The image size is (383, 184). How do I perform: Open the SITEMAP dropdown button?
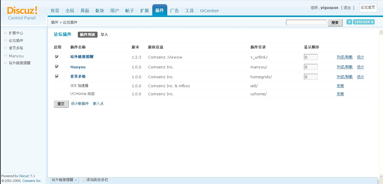point(364,22)
